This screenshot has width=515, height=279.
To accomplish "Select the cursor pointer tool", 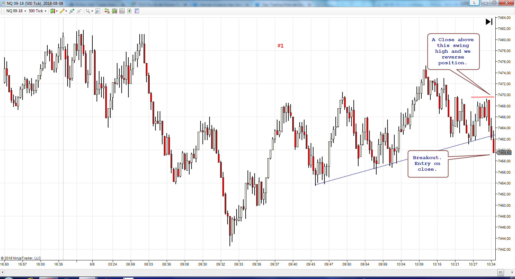I will [88, 11].
